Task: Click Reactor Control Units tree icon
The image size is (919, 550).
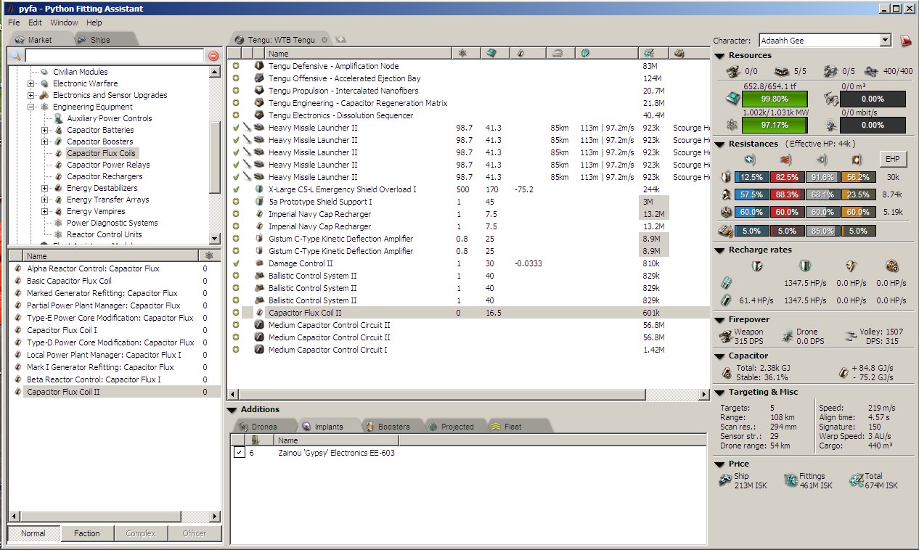Action: [59, 234]
